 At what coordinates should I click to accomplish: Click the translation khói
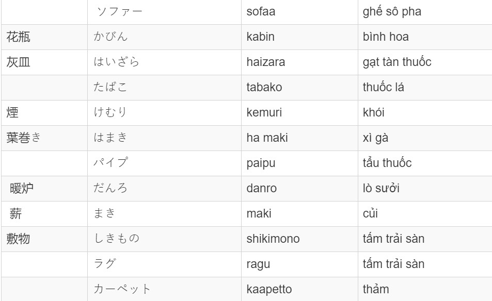(x=373, y=112)
